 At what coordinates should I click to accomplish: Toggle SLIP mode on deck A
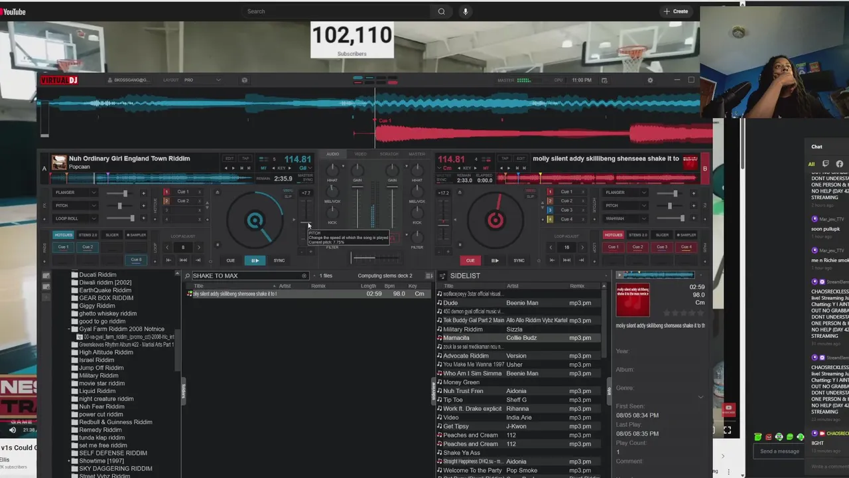click(x=288, y=197)
